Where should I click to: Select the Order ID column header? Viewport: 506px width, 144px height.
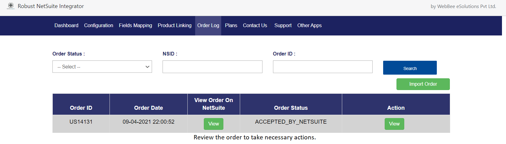click(81, 108)
